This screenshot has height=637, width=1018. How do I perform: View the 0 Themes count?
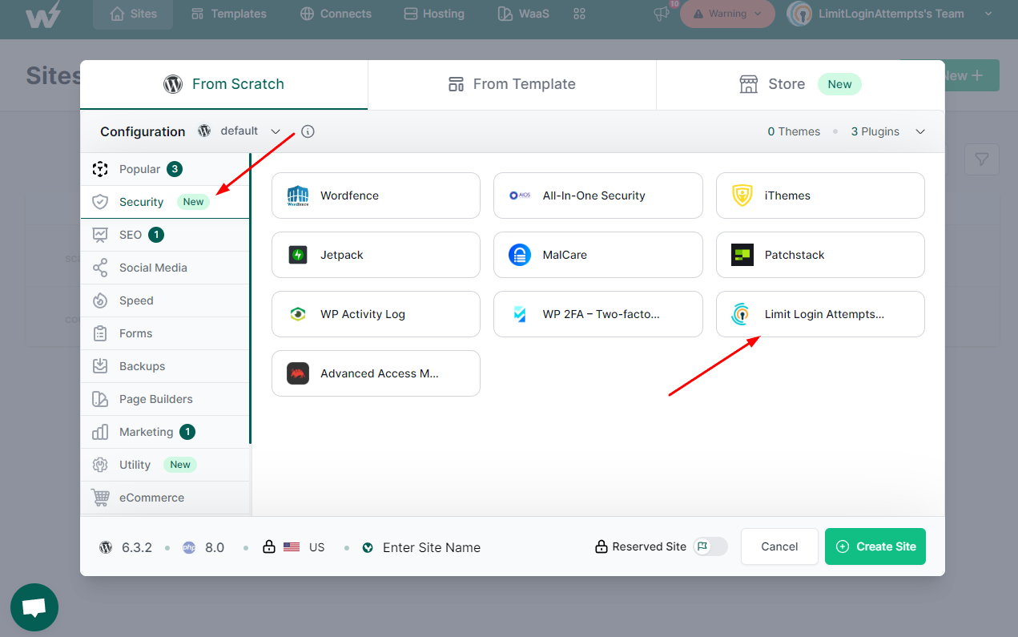click(794, 131)
